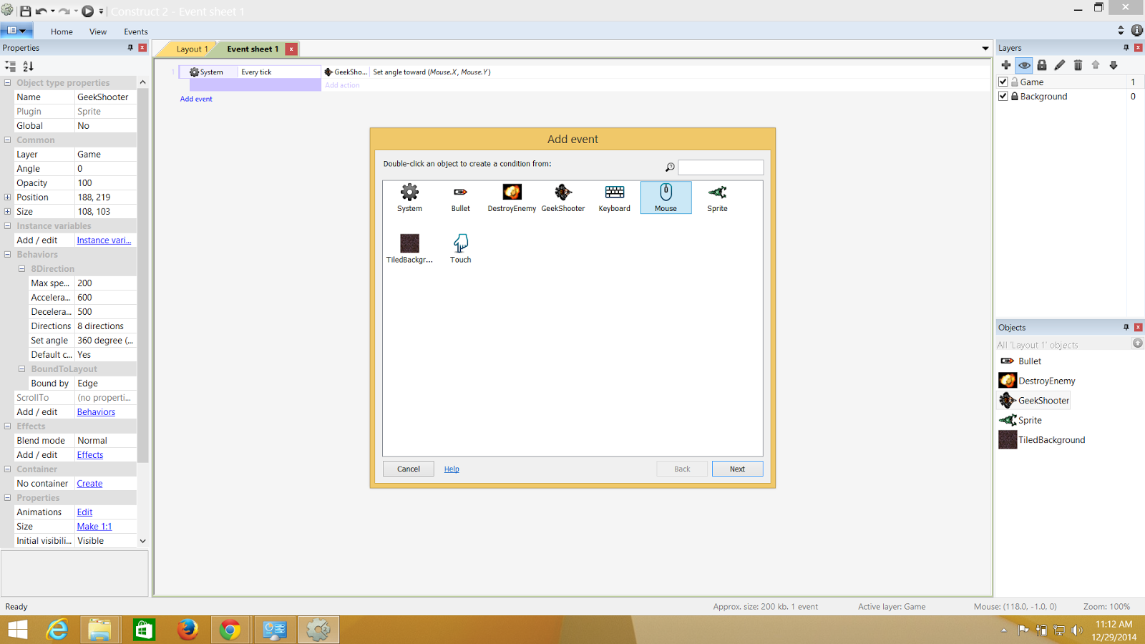Image resolution: width=1145 pixels, height=644 pixels.
Task: Uncheck the Background layer checkbox
Action: 1003,96
